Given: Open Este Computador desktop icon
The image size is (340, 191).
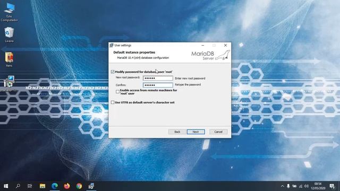Looking at the screenshot, I should pyautogui.click(x=9, y=12).
